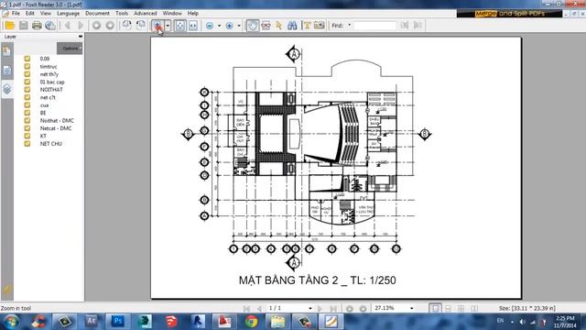Open the Tools menu
Viewport: 586px width, 330px height.
click(x=122, y=13)
